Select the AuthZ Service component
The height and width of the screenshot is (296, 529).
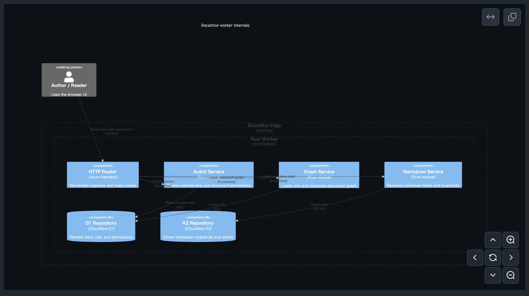[208, 175]
